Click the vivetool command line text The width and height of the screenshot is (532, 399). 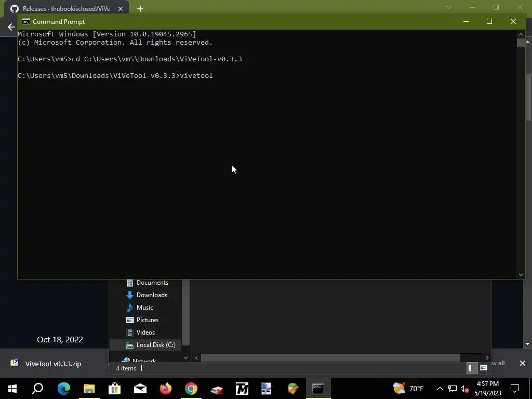196,76
